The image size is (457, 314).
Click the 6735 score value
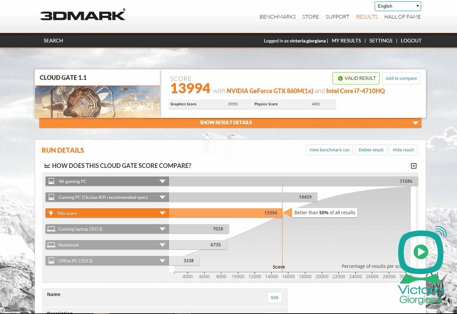(216, 245)
